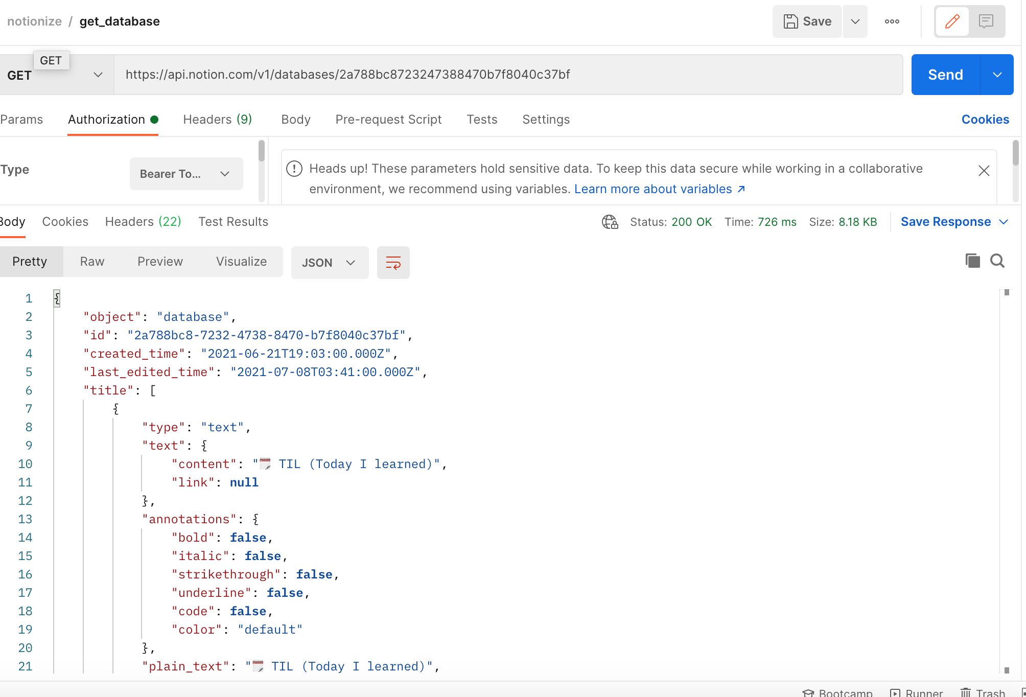Expand the Send button arrow options
This screenshot has height=697, width=1026.
997,75
